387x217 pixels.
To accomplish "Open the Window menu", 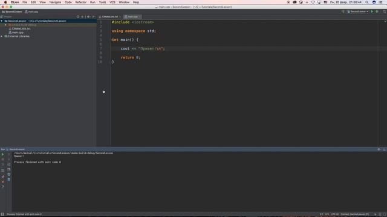I will pos(124,2).
